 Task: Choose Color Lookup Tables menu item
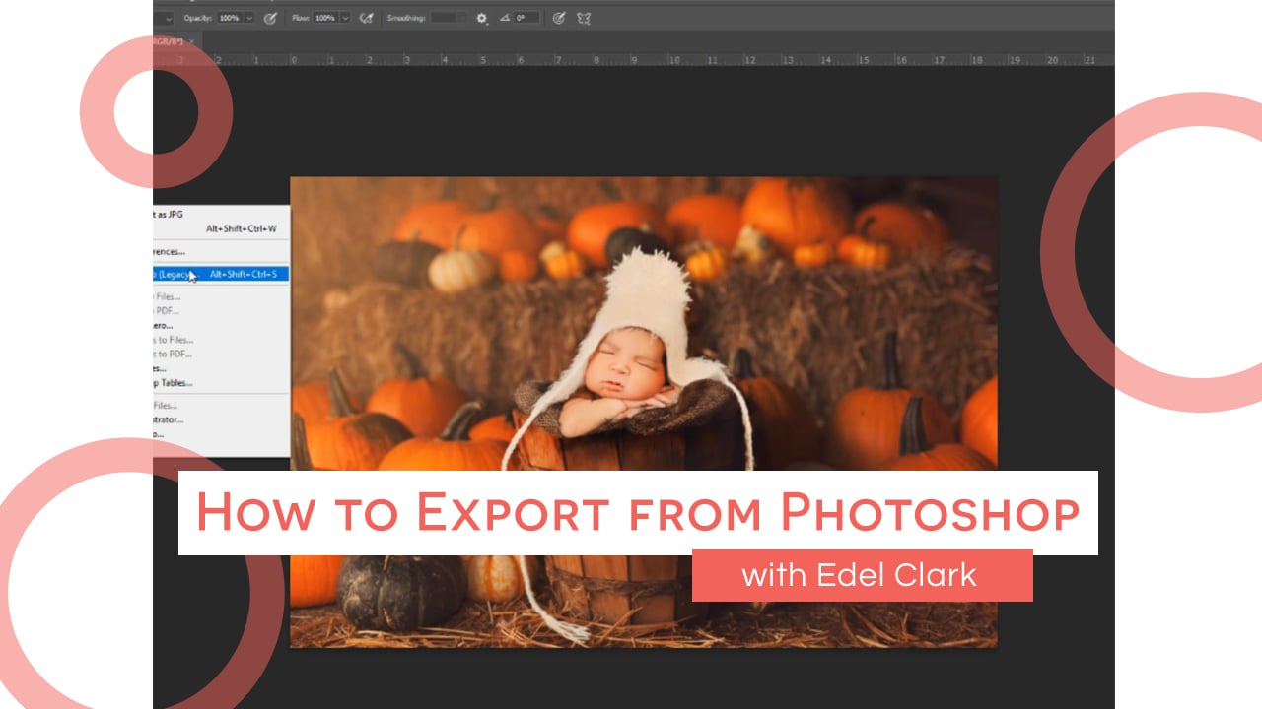coord(221,382)
